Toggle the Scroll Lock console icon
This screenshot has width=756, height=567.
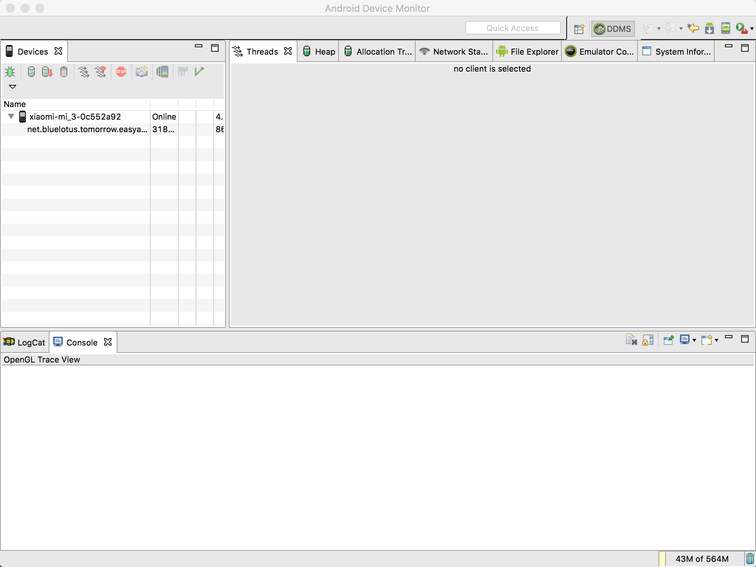point(648,340)
